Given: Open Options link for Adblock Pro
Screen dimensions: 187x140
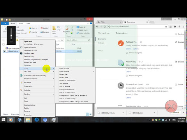Looking at the screenshot, I should coord(136,49).
